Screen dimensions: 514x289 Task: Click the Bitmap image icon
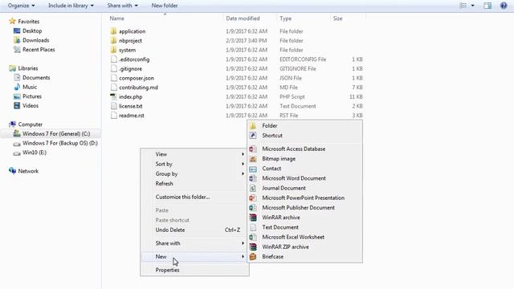point(253,159)
